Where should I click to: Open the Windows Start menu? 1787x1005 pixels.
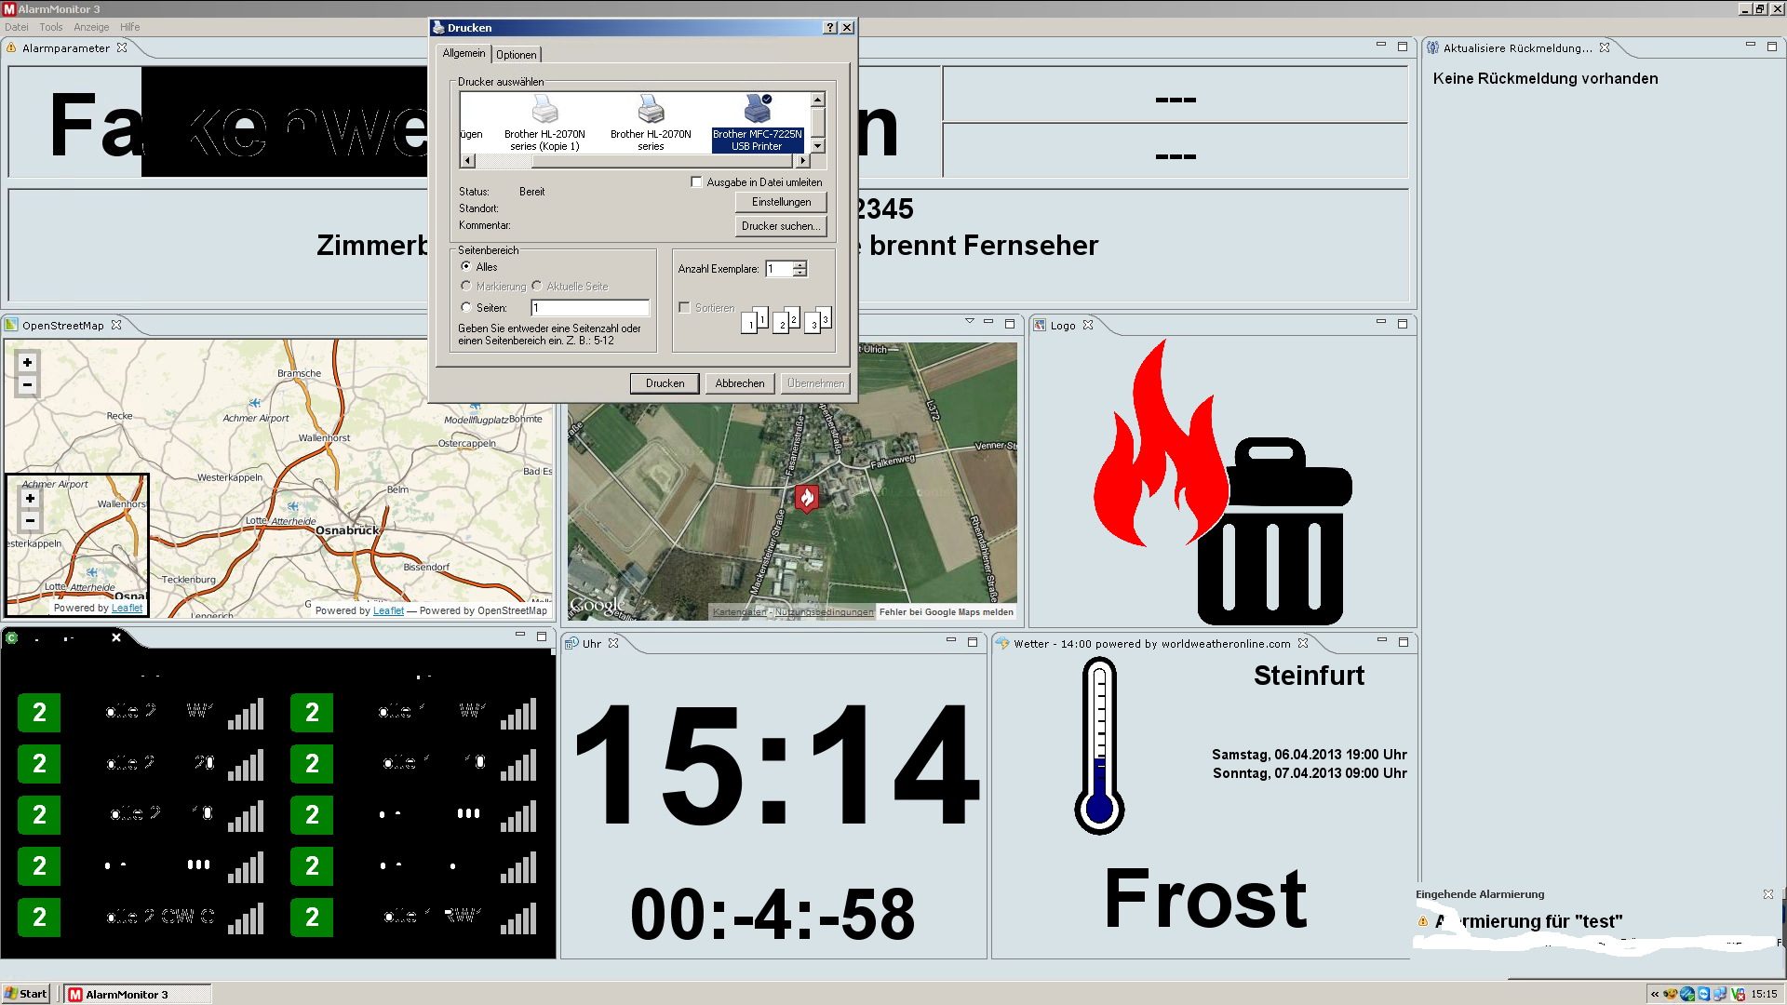26,994
